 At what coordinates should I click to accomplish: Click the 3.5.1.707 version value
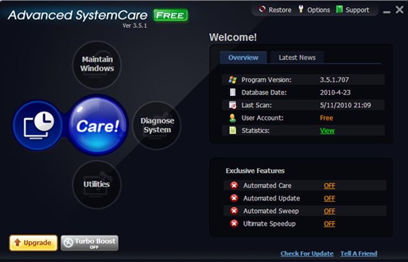pos(335,80)
